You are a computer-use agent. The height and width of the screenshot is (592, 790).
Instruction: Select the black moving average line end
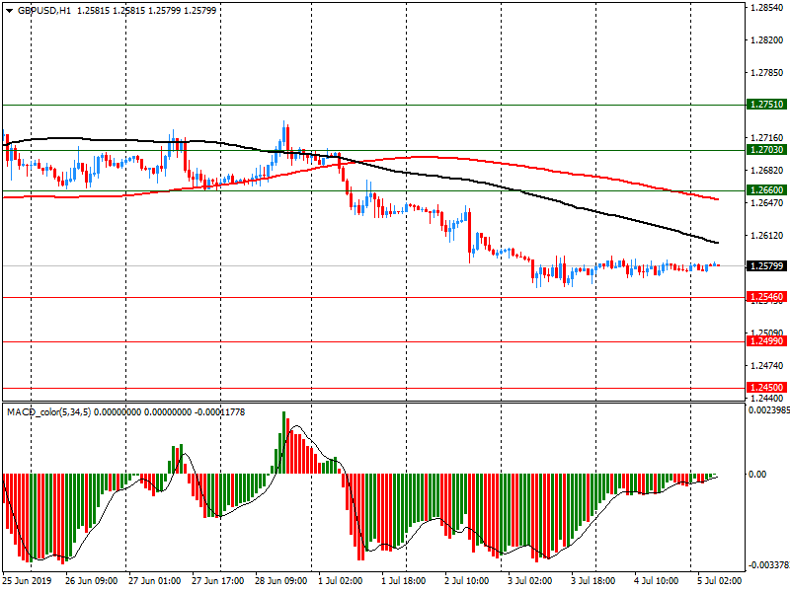(718, 243)
